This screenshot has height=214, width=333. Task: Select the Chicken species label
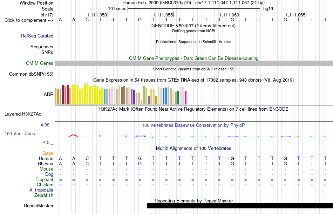pos(45,185)
